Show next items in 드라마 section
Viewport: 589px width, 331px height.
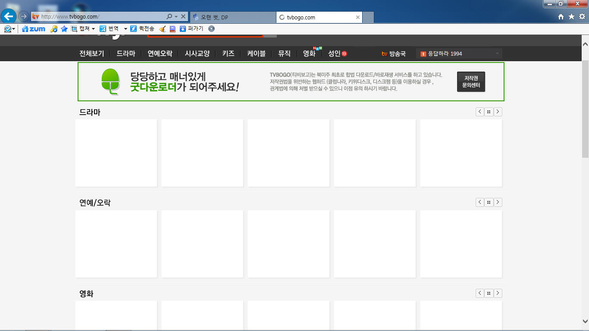tap(498, 112)
